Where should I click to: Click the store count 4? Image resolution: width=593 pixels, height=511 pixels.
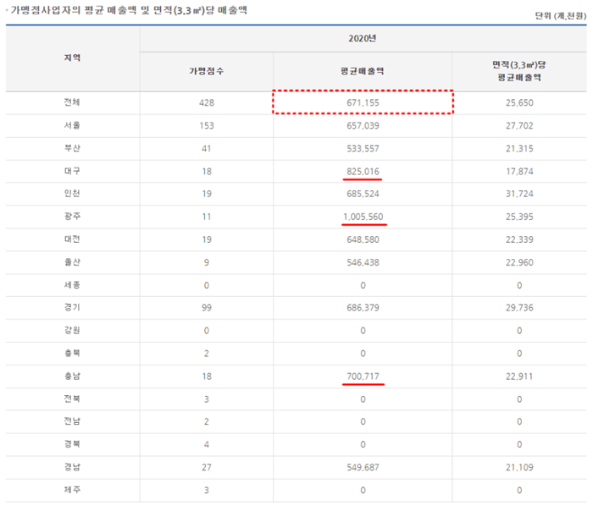[207, 444]
